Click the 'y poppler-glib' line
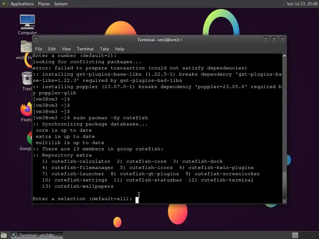The width and height of the screenshot is (319, 239). [x=55, y=93]
